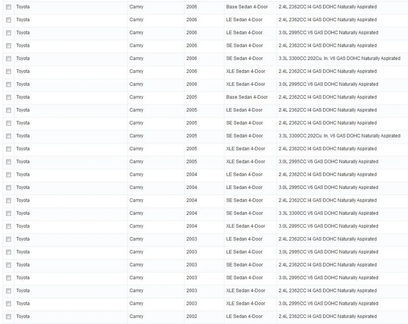The image size is (408, 324).
Task: Tick the 2002 Camry LE Sedan checkbox
Action: 9,317
